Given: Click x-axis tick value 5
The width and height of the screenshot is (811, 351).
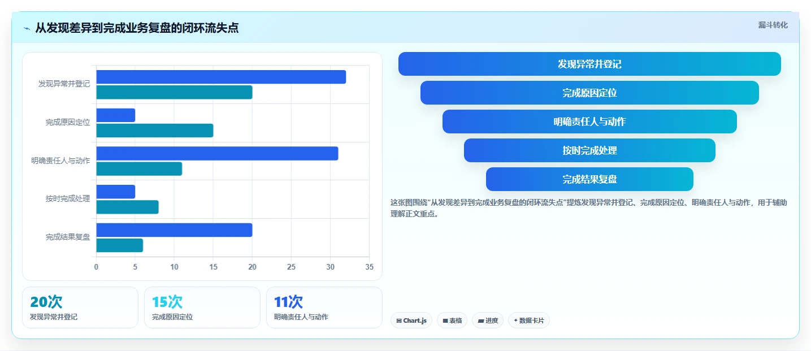Looking at the screenshot, I should (135, 267).
